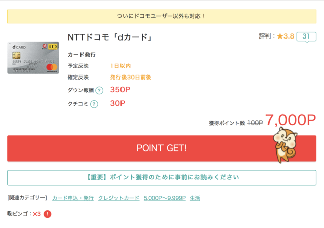Click the yellow ついにドコモユーザー以外も対応 banner

click(161, 16)
